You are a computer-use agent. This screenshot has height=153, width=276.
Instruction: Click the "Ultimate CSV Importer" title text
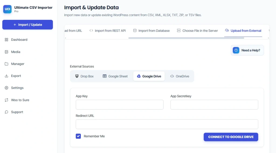point(33,8)
